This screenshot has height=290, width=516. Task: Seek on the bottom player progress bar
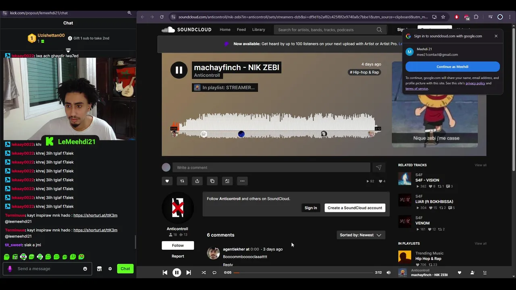pos(303,273)
